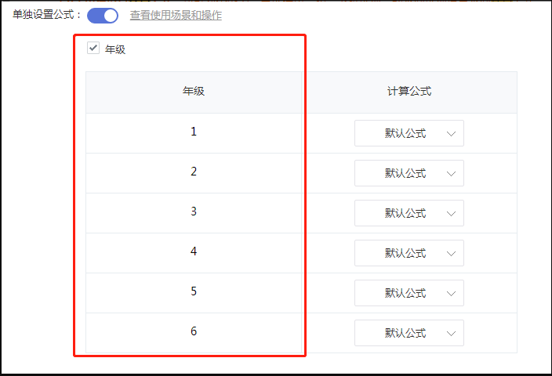The image size is (552, 376).
Task: Select the 年级 column header
Action: pos(194,92)
